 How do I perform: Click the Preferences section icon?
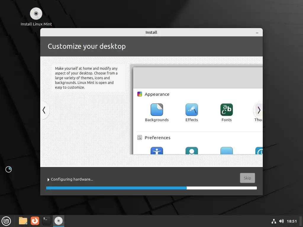[140, 137]
